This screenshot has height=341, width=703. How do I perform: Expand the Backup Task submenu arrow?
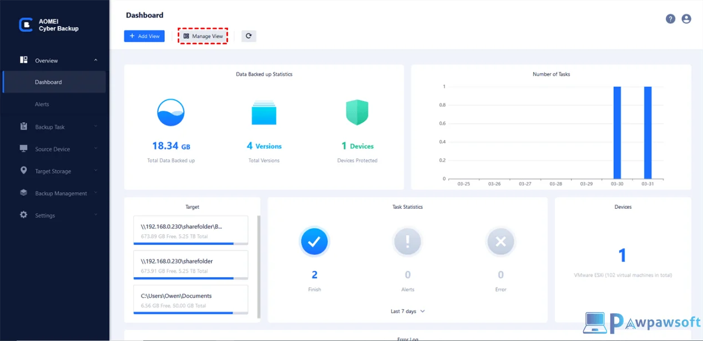click(x=95, y=127)
